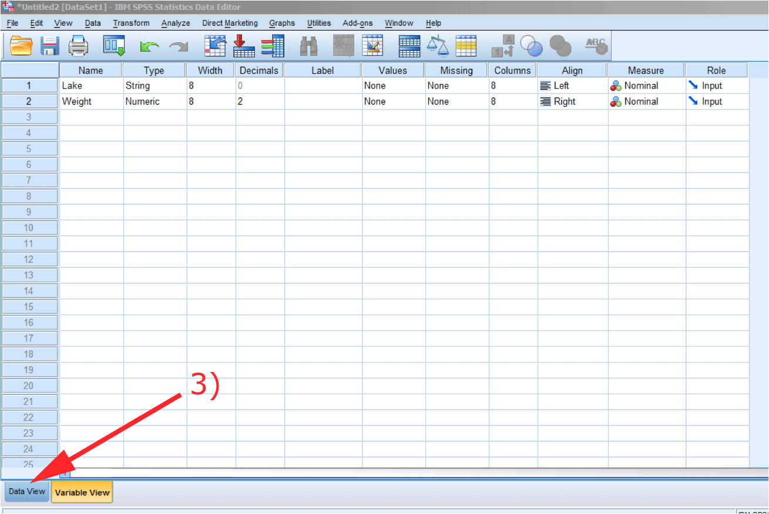Viewport: 769px width, 514px height.
Task: Print the data editor contents
Action: pyautogui.click(x=78, y=45)
